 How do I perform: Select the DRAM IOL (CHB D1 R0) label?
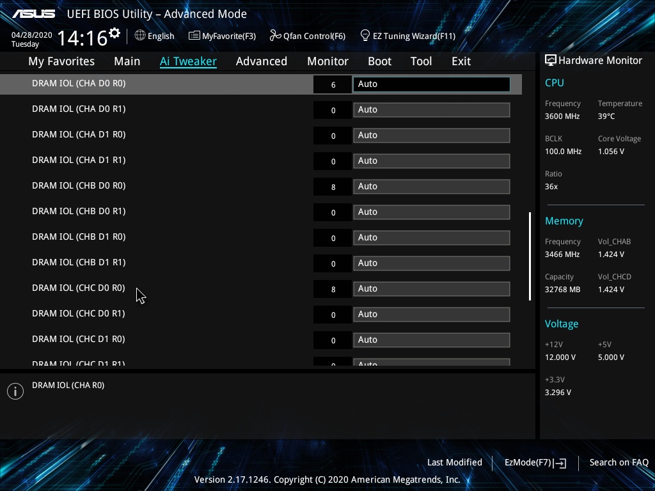tap(79, 237)
